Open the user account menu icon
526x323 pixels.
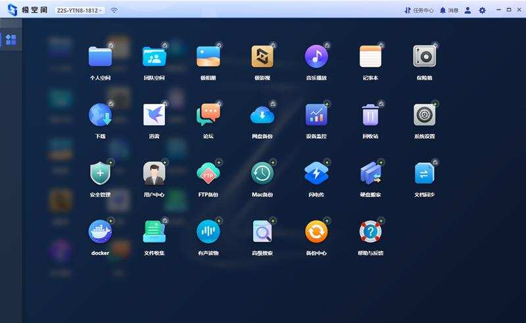click(x=467, y=11)
